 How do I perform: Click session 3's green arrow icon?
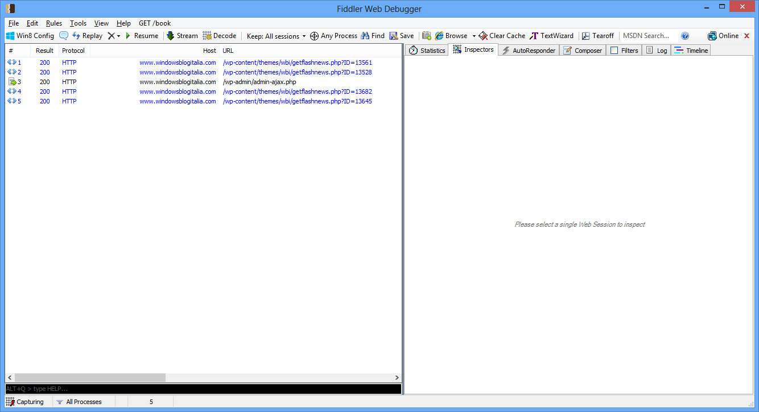[12, 82]
